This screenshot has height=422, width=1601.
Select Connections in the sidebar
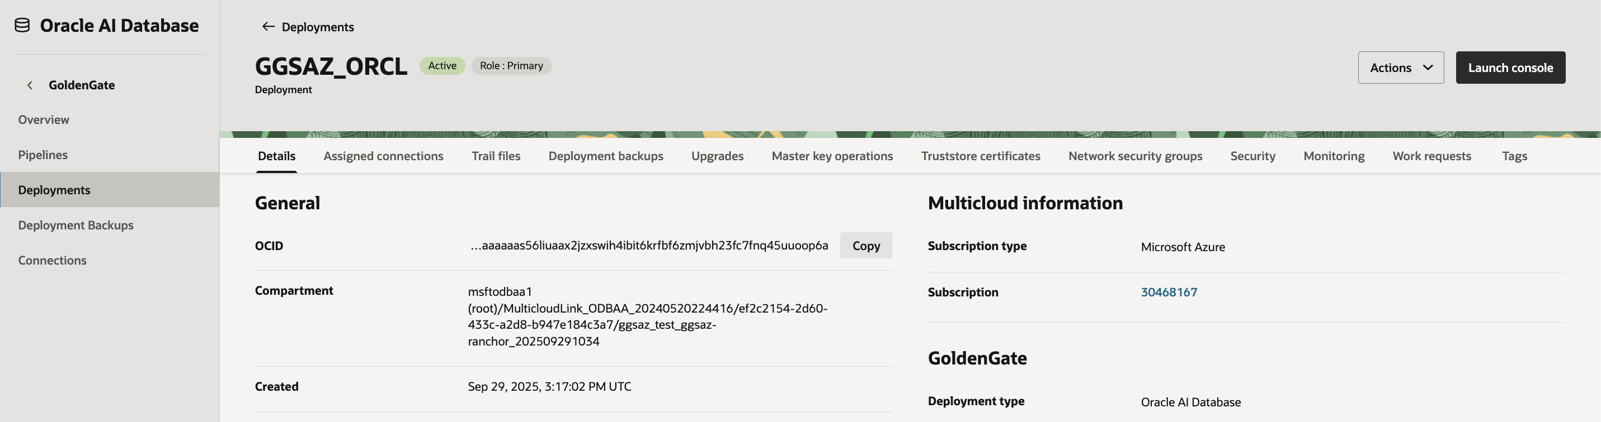click(x=52, y=261)
